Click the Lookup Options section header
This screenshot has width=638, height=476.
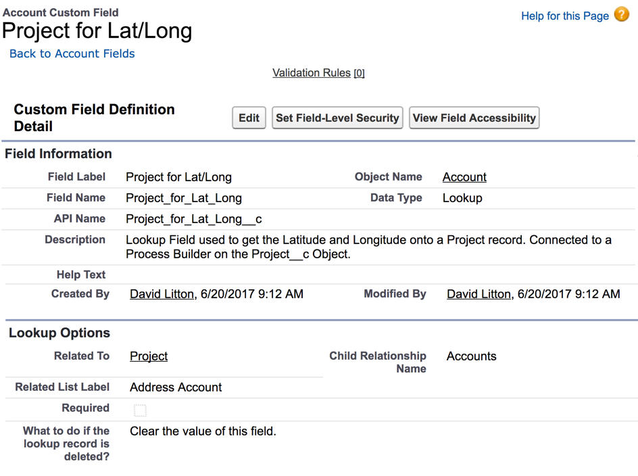(x=59, y=333)
